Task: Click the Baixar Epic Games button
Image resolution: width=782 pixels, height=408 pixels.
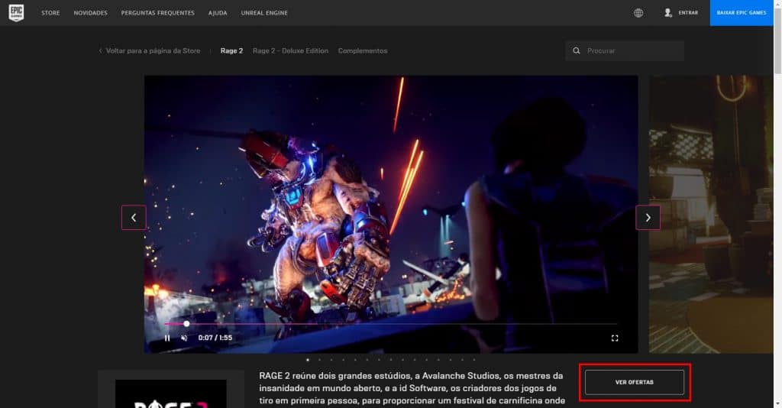Action: coord(741,13)
